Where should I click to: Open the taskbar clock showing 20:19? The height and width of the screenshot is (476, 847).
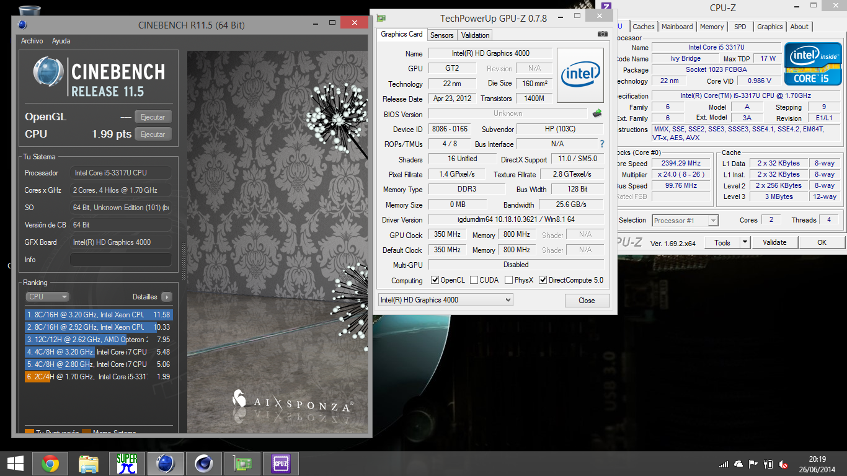pyautogui.click(x=818, y=464)
